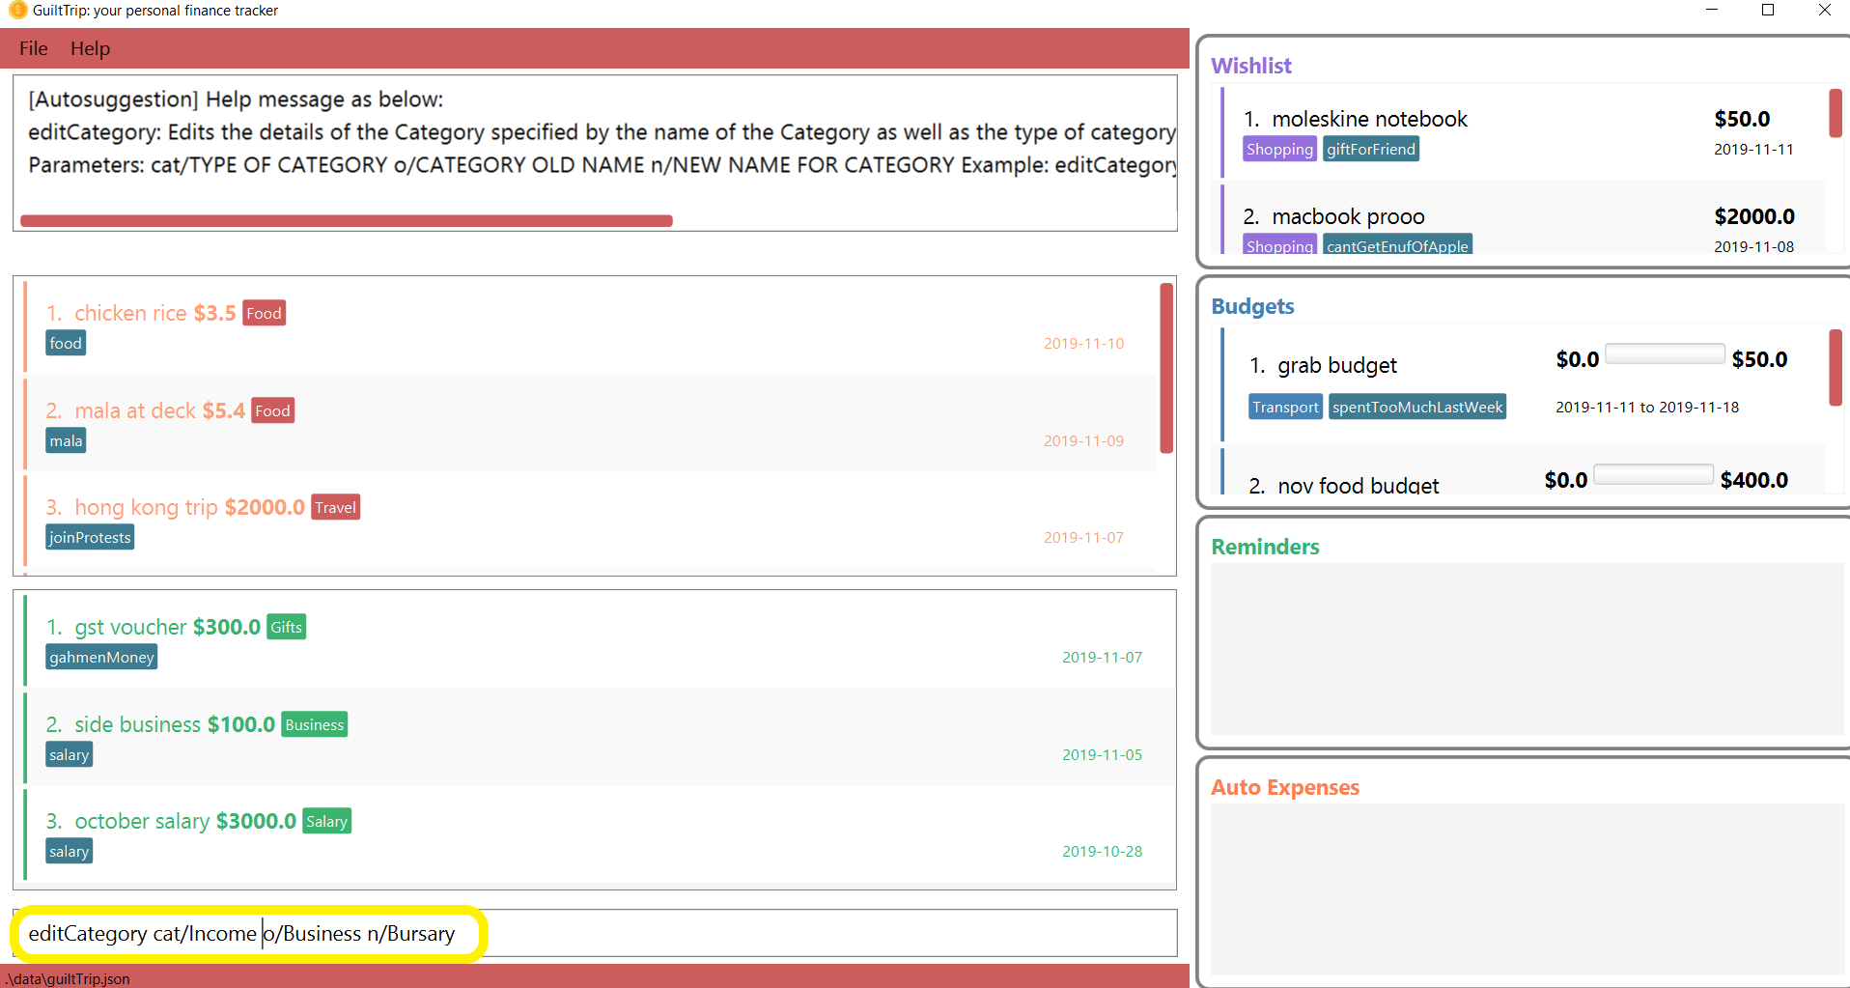Maximize the GuiltTrip window
Image resolution: width=1850 pixels, height=988 pixels.
click(1768, 10)
